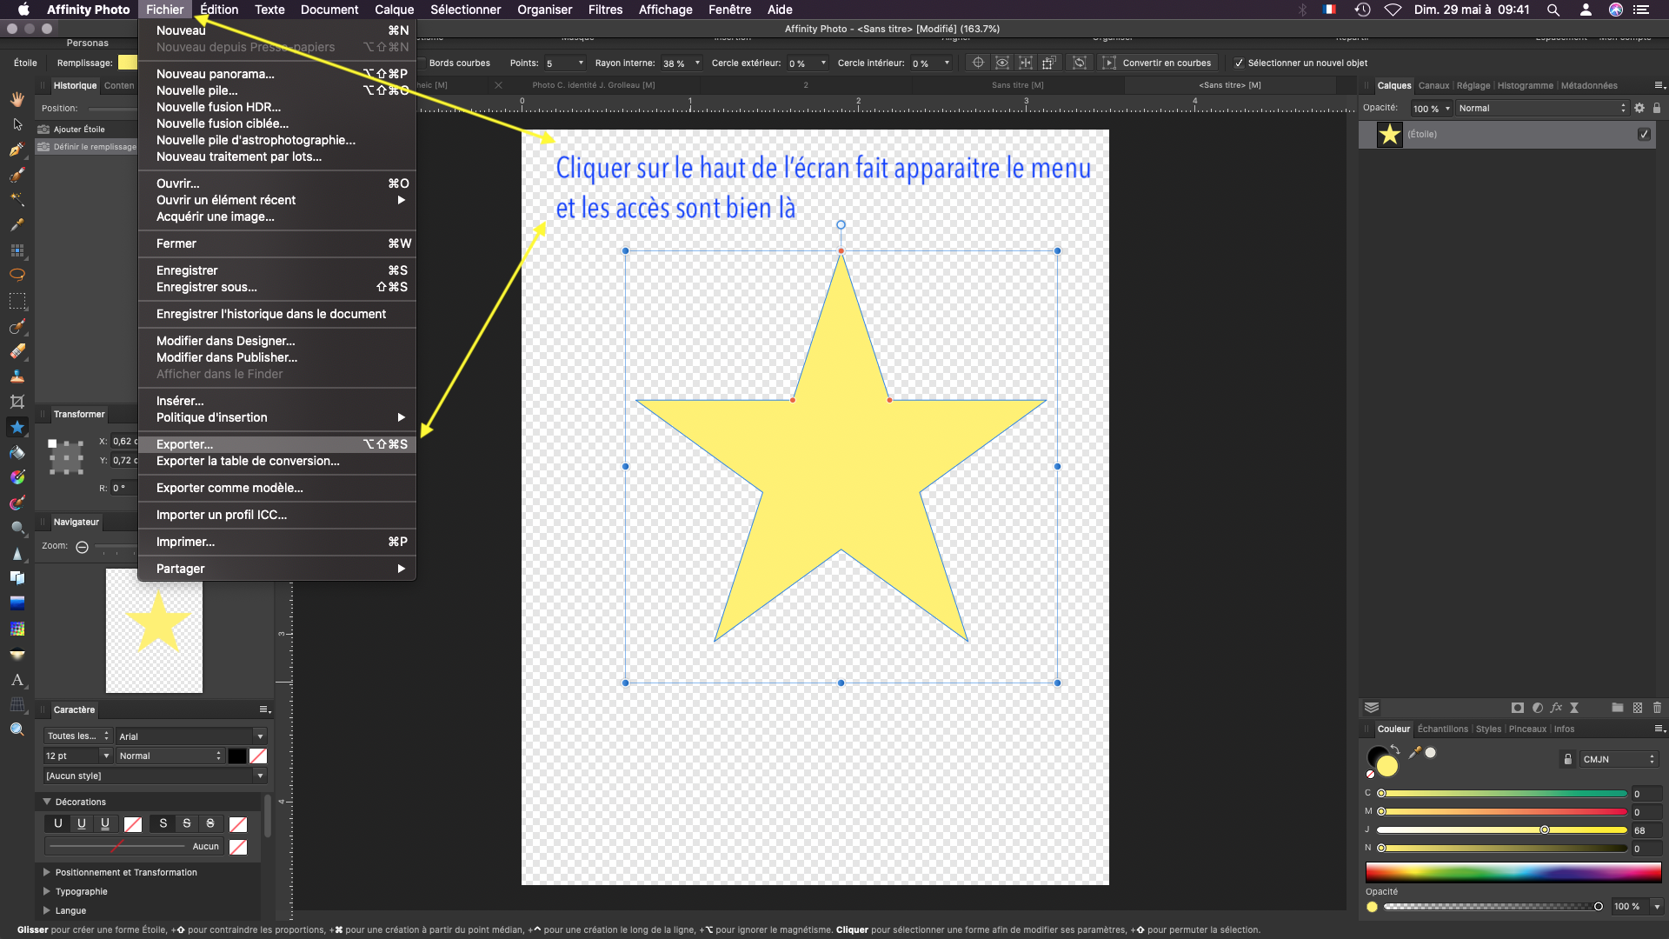Select the Zoom magnifier tool
The width and height of the screenshot is (1669, 939).
click(17, 729)
